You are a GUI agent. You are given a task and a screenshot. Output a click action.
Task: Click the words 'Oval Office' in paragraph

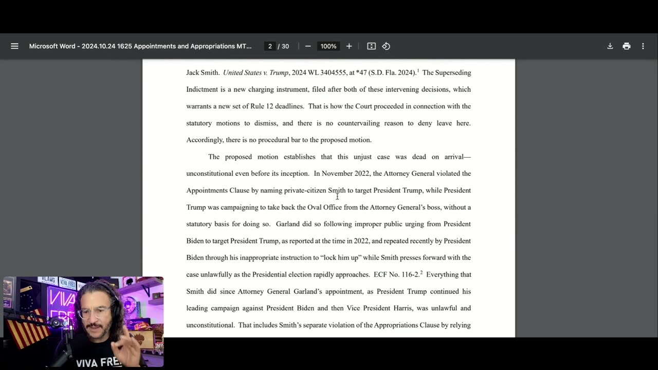324,207
